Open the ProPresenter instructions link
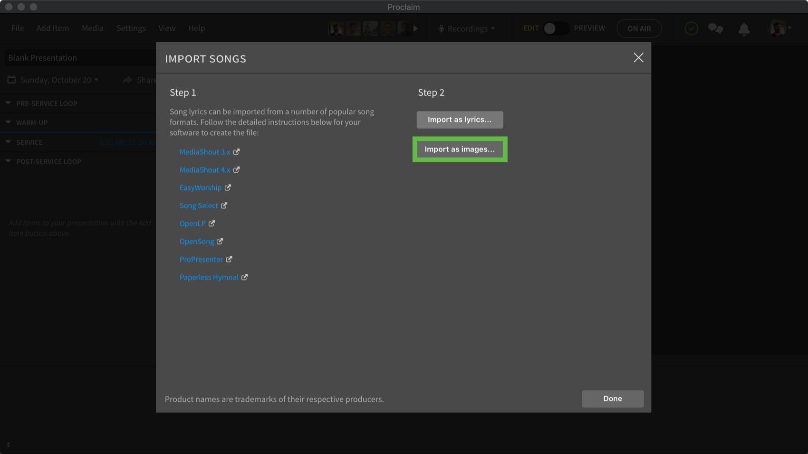The width and height of the screenshot is (808, 454). point(201,259)
